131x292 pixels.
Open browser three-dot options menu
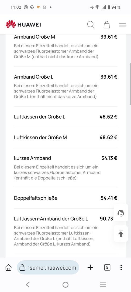121,268
